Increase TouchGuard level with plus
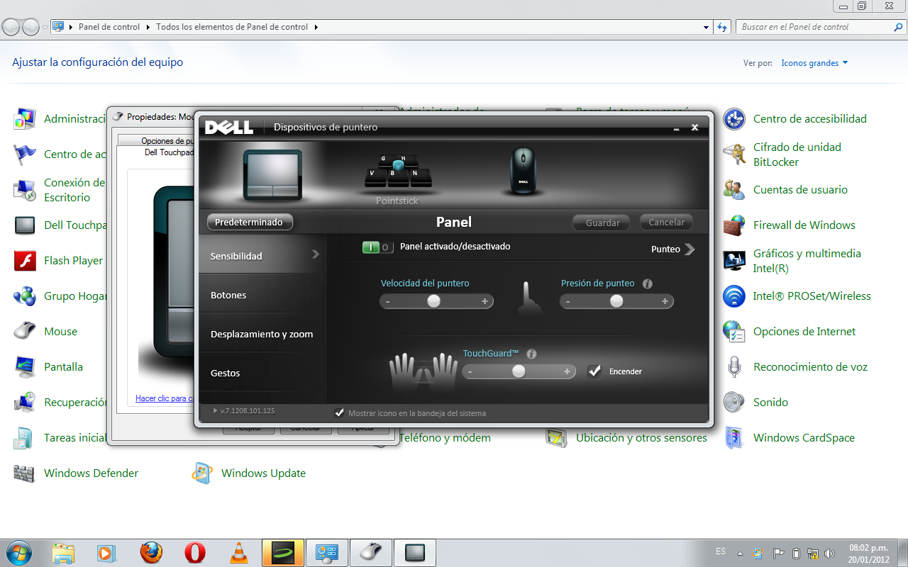 click(x=567, y=371)
